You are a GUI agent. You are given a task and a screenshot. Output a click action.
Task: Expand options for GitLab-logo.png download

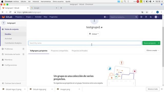pyautogui.click(x=52, y=89)
